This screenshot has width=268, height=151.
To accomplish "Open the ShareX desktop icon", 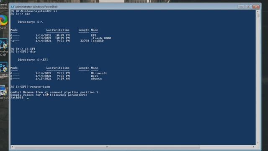I will 4,22.
